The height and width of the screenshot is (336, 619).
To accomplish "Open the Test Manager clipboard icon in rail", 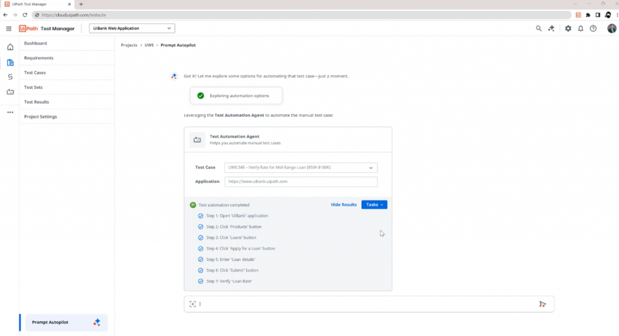I will coord(10,62).
